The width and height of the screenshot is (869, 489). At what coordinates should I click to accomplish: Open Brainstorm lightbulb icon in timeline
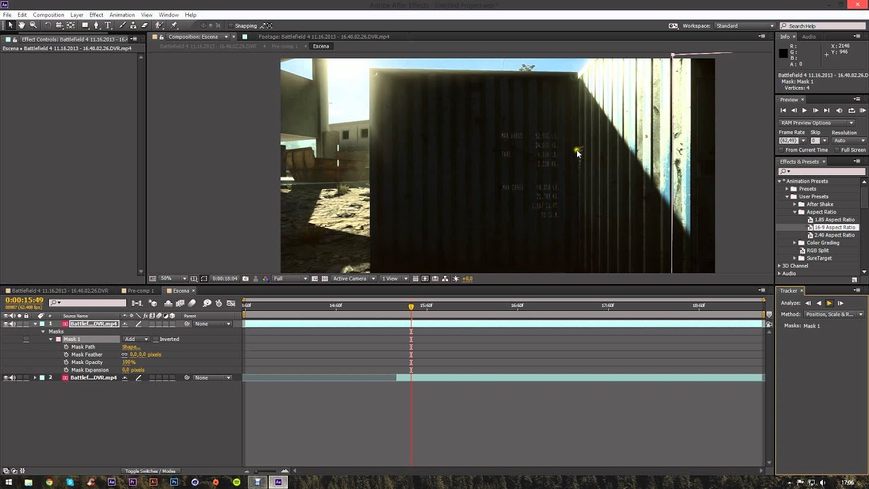pyautogui.click(x=207, y=303)
